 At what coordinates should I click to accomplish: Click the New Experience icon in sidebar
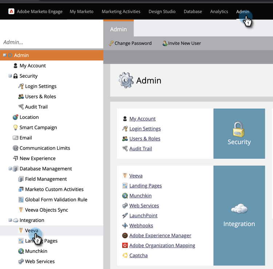[x=16, y=158]
